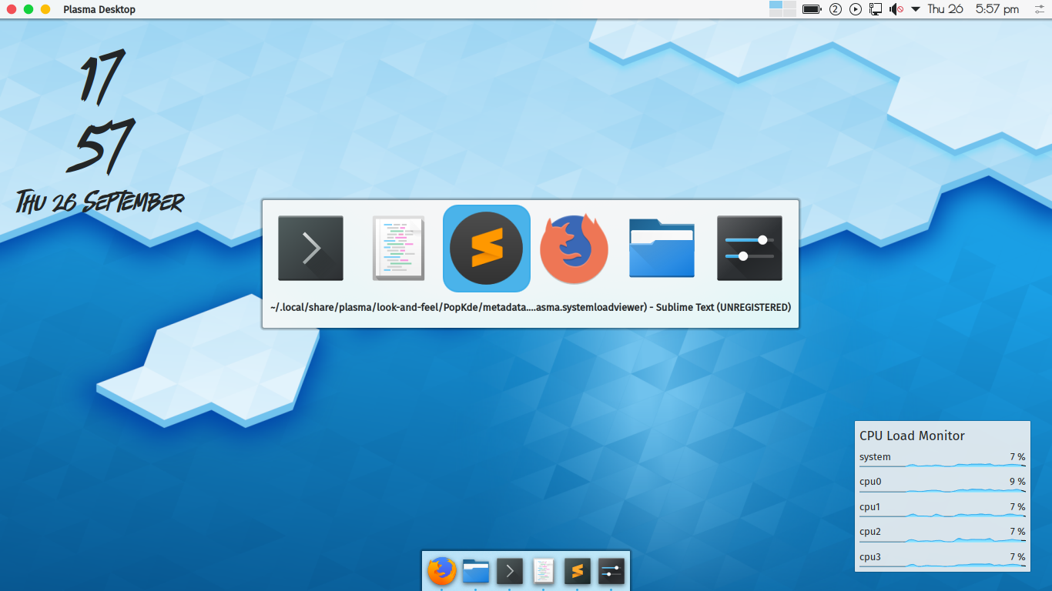The height and width of the screenshot is (591, 1052).
Task: Click the cpu3 load graph row
Action: point(943,559)
